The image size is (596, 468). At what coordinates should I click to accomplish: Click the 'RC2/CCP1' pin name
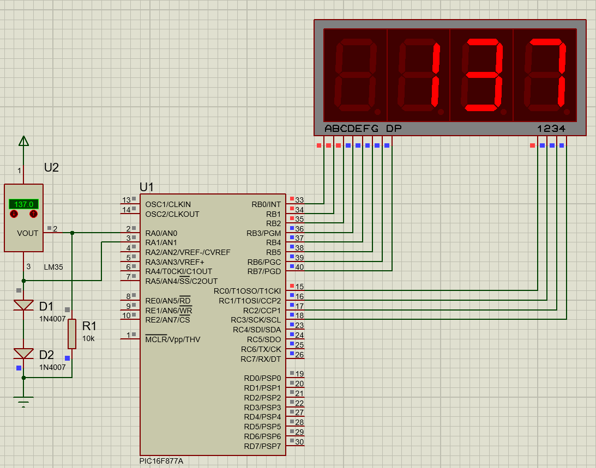click(x=262, y=311)
